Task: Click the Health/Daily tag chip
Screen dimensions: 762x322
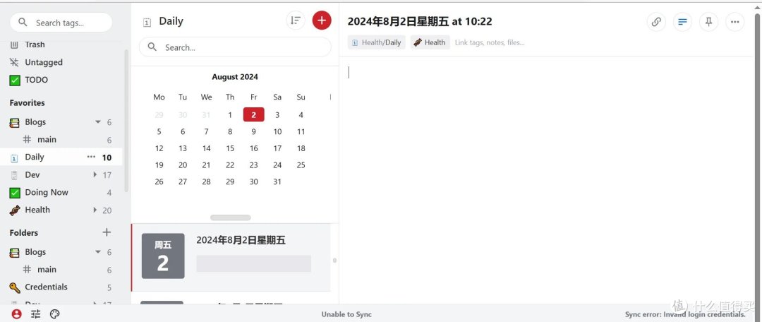Action: 377,42
